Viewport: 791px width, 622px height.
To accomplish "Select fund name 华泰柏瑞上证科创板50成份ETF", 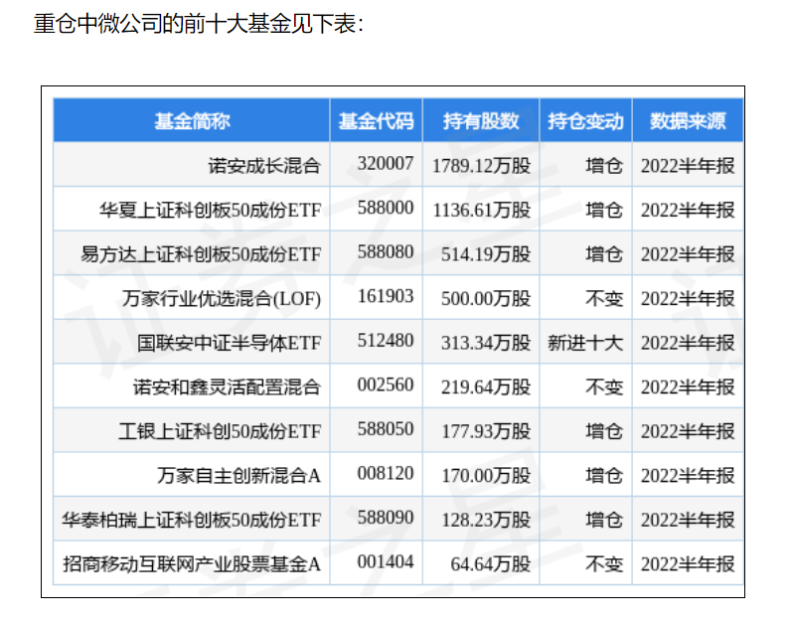I will (x=191, y=520).
